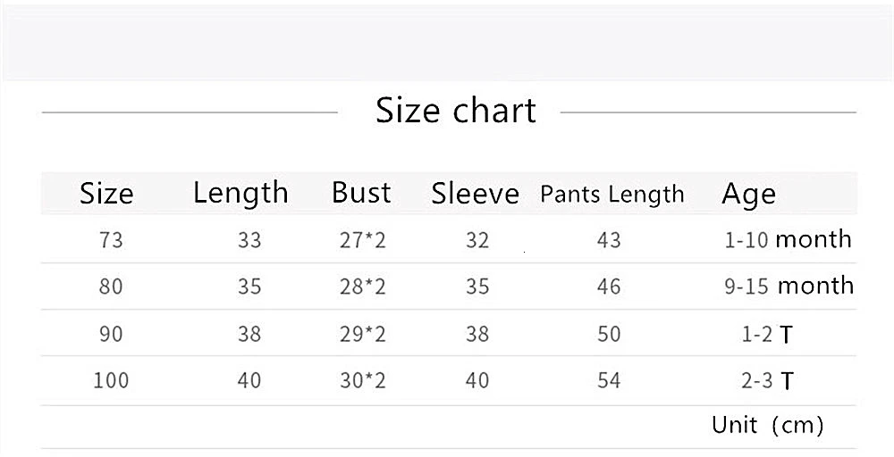Select the Size column header
This screenshot has height=457, width=894.
(106, 194)
